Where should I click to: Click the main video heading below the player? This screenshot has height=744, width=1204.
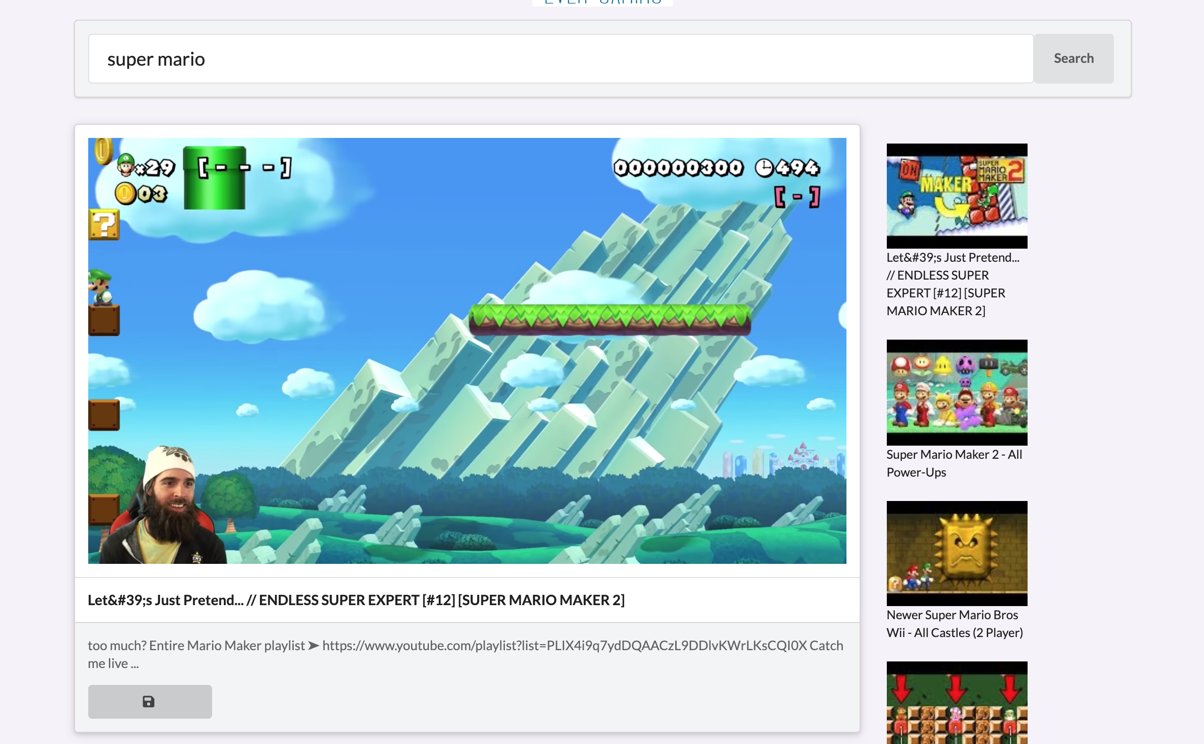(356, 600)
